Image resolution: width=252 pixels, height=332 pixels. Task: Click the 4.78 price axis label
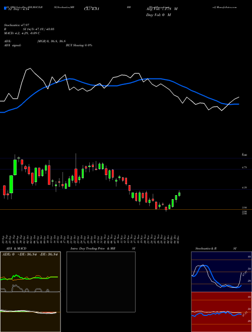pos(244,168)
